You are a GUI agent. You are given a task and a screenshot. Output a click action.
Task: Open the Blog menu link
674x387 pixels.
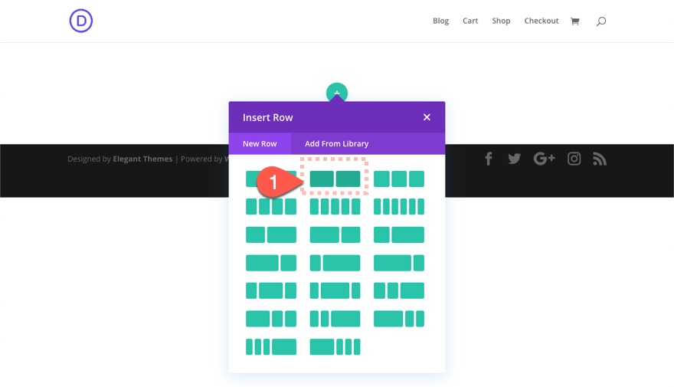(440, 21)
